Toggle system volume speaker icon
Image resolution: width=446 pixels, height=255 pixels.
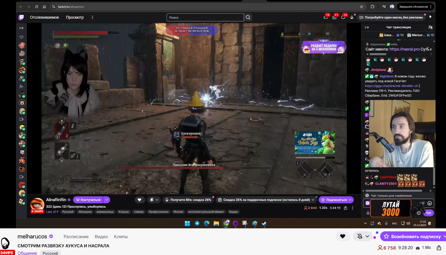pyautogui.click(x=408, y=223)
